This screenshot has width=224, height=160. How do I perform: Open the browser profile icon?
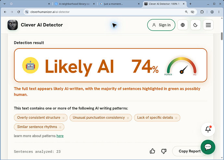212,12
